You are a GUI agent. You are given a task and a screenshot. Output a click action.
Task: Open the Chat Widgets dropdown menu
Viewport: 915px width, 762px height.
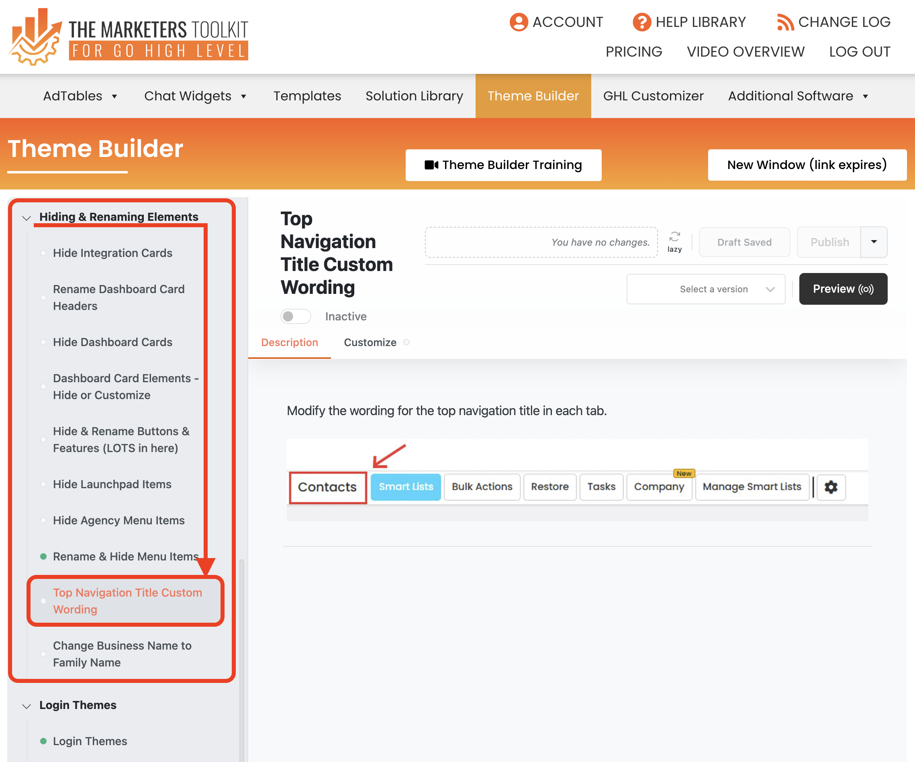[196, 96]
